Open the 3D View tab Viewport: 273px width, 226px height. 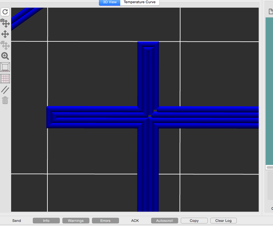tap(110, 2)
